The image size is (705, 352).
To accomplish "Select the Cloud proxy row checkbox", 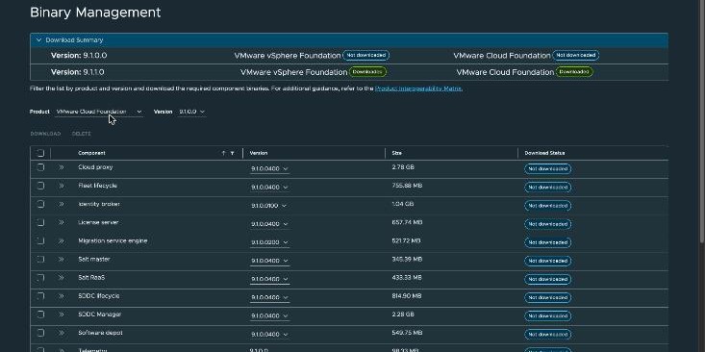I will click(40, 167).
